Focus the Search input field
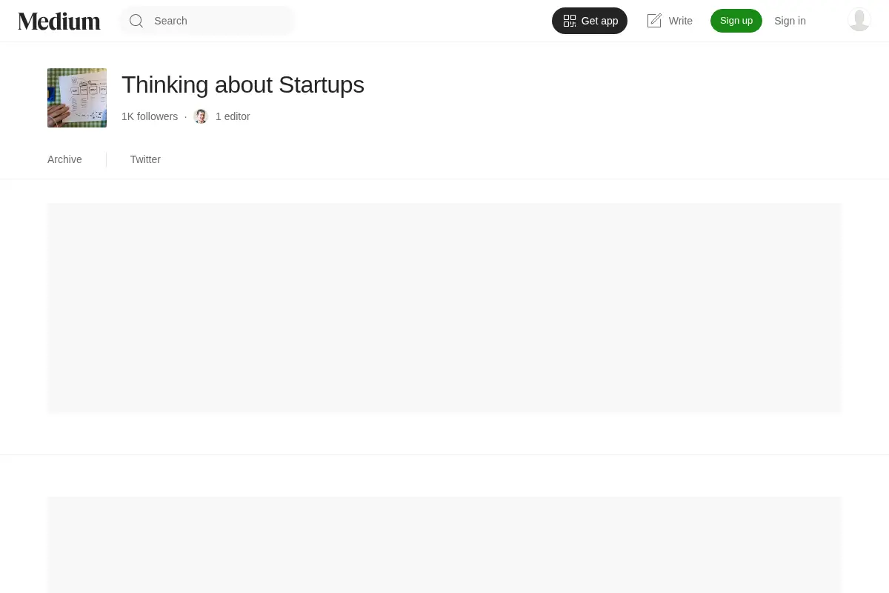Image resolution: width=889 pixels, height=593 pixels. pos(207,21)
